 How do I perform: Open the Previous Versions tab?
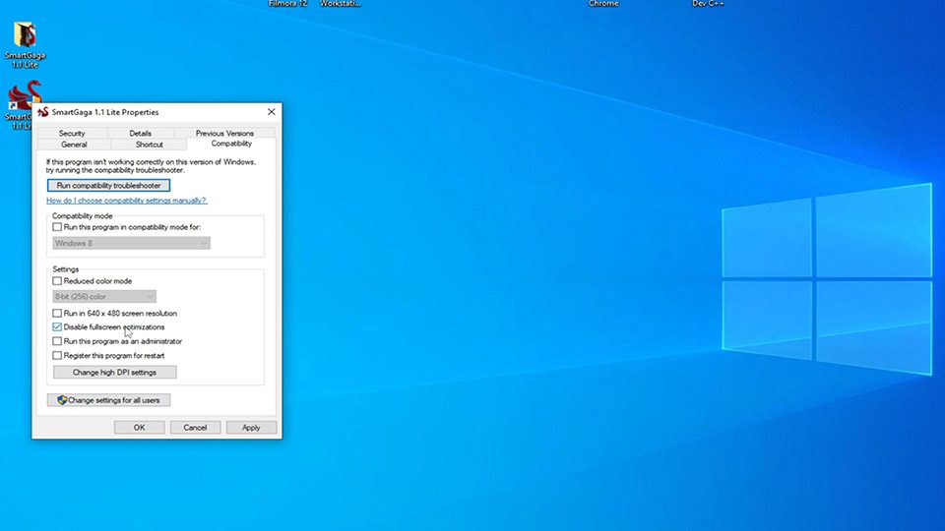(x=224, y=133)
